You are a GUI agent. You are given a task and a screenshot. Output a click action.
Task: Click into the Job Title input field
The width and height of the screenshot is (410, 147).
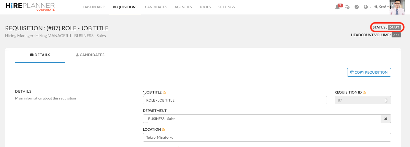tap(235, 100)
